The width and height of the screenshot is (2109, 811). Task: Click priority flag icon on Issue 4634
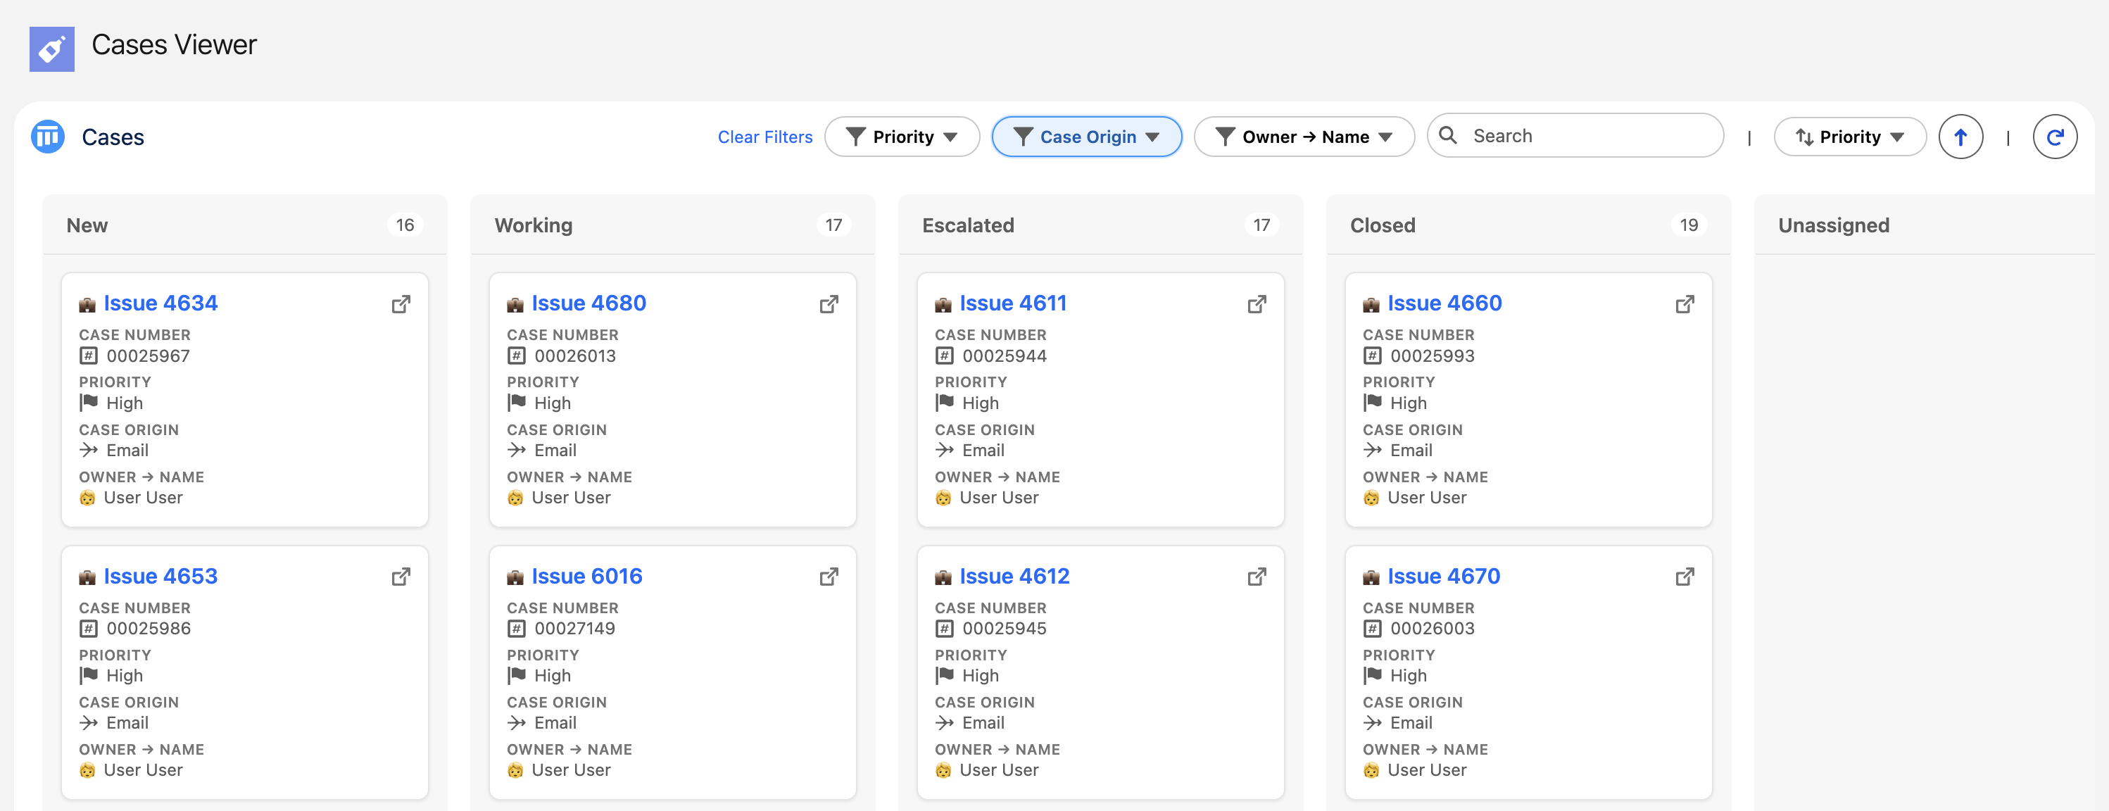pos(89,403)
